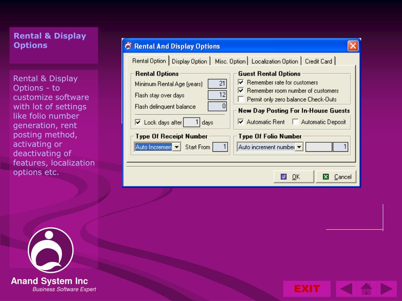
Task: Open the Type Of Receipt Number dropdown
Action: point(177,147)
